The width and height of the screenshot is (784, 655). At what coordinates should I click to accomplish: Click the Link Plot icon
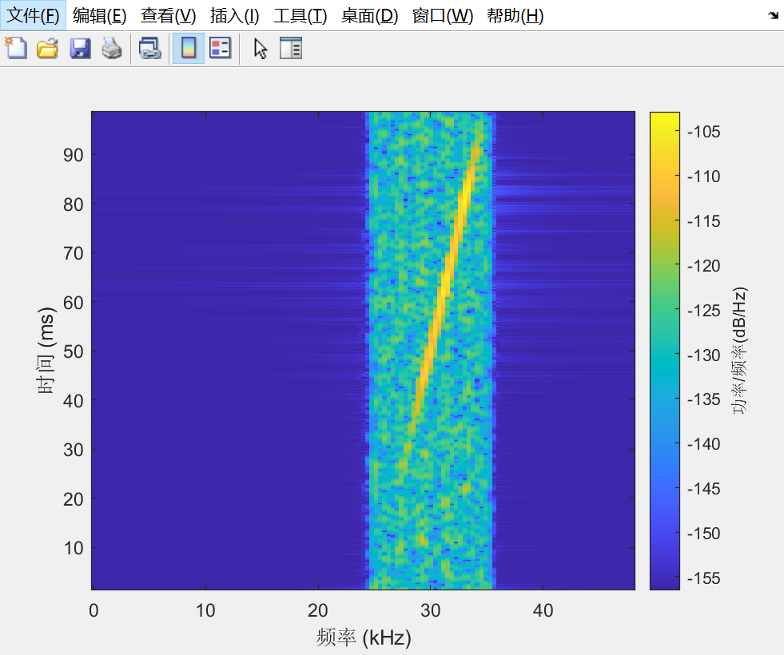[149, 49]
